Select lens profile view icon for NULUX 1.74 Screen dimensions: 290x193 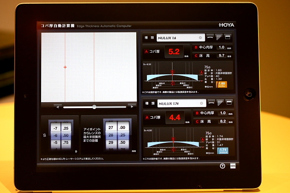tap(211, 103)
